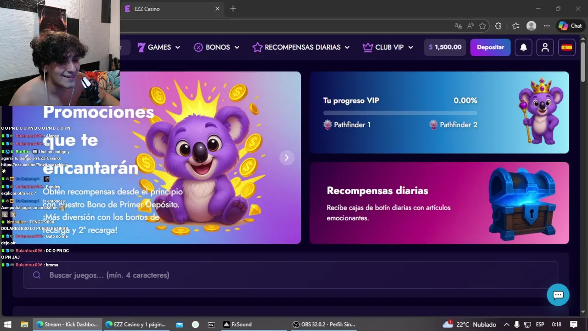The image size is (588, 331).
Task: Click the $ 1,500.00 balance display
Action: click(x=445, y=47)
